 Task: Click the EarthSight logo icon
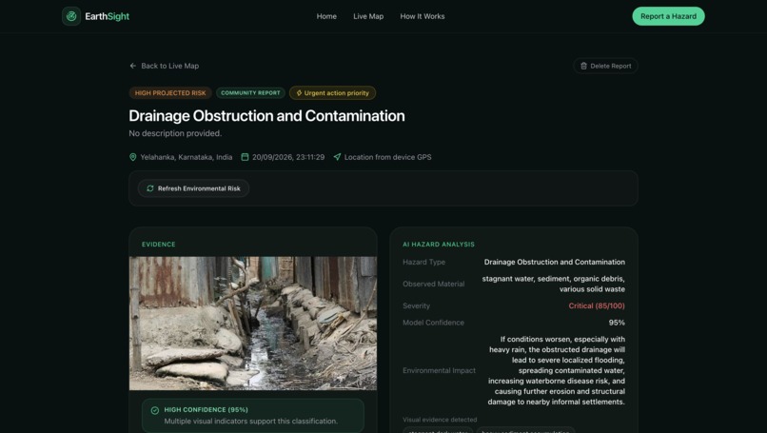[x=71, y=16]
